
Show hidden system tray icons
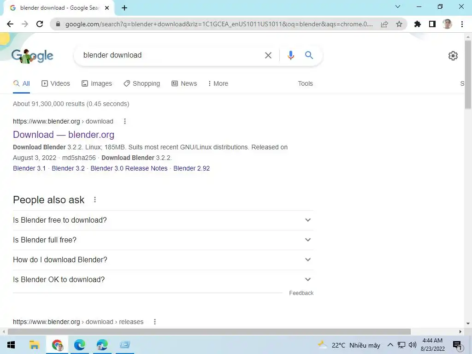pyautogui.click(x=390, y=345)
